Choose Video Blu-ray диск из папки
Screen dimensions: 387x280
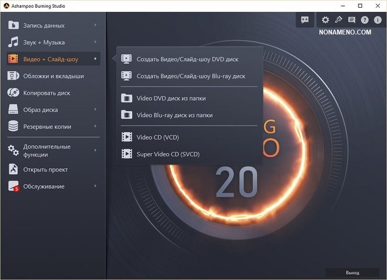(175, 115)
